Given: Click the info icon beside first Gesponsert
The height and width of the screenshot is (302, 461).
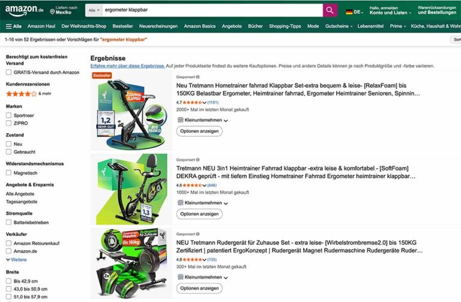Looking at the screenshot, I should (x=198, y=77).
